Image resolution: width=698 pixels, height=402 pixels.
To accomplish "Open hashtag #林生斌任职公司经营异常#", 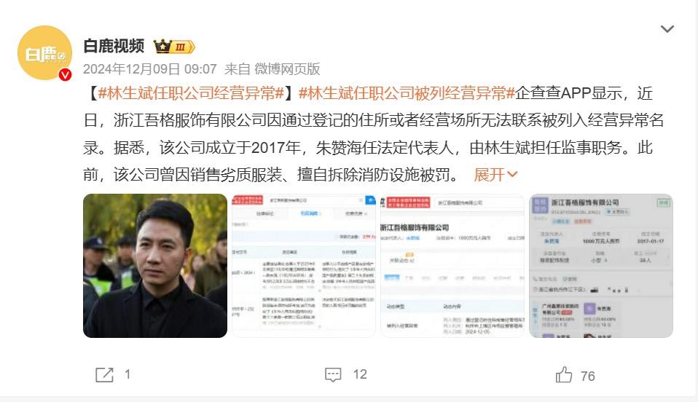I will [x=191, y=93].
